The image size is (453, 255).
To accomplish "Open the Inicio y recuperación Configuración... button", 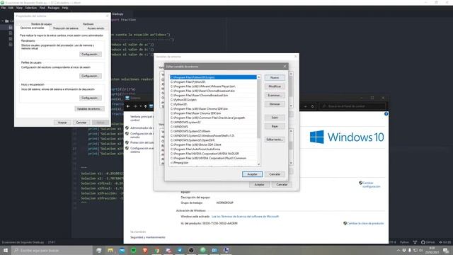I will tap(91, 98).
